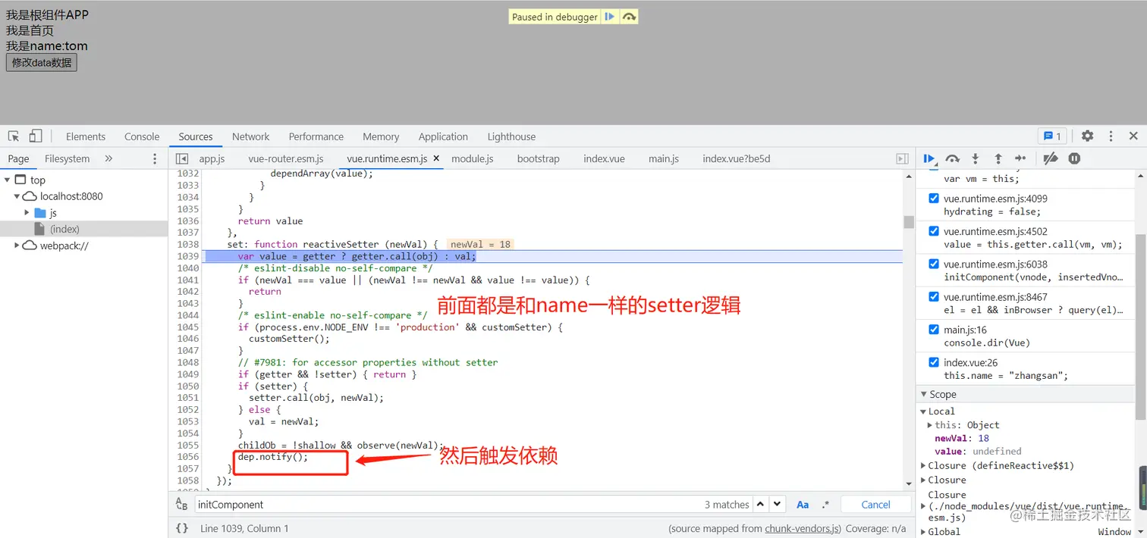Toggle match case Aa in search bar
The width and height of the screenshot is (1147, 538).
803,505
